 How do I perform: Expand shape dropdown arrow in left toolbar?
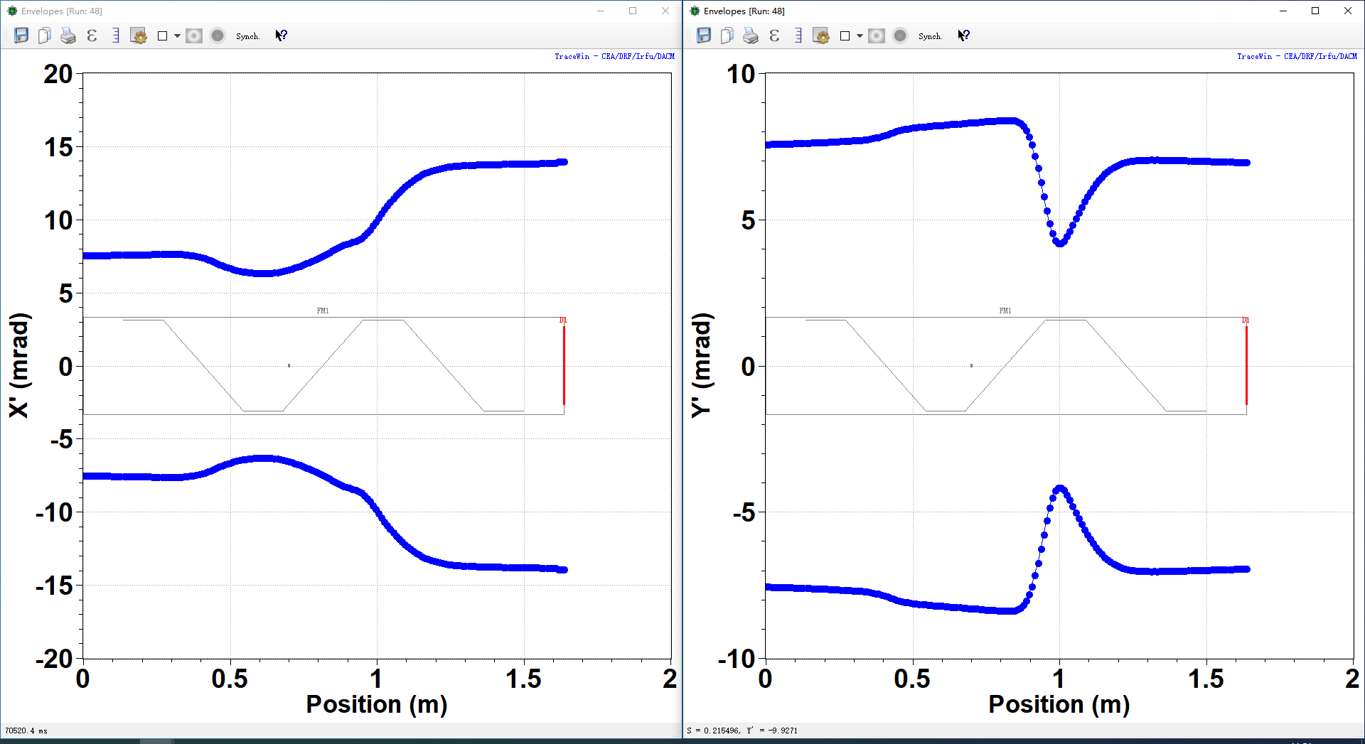(x=177, y=36)
